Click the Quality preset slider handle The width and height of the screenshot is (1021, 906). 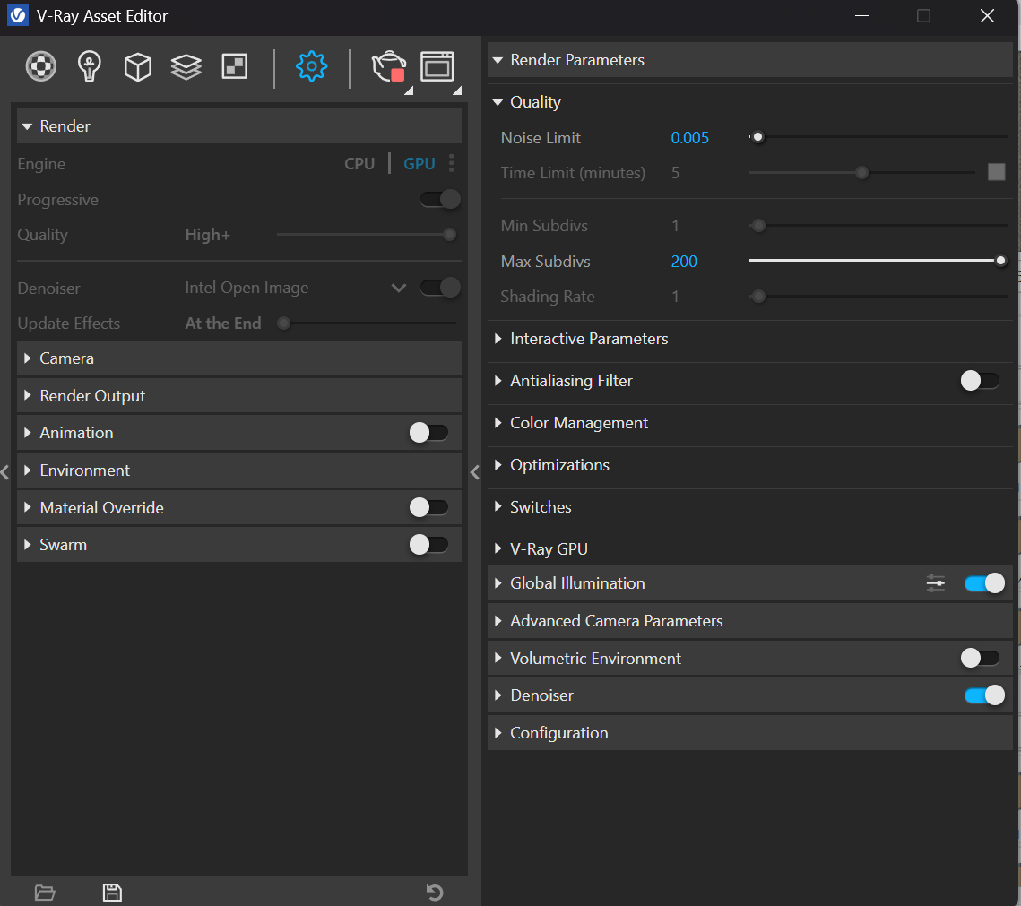click(x=449, y=234)
